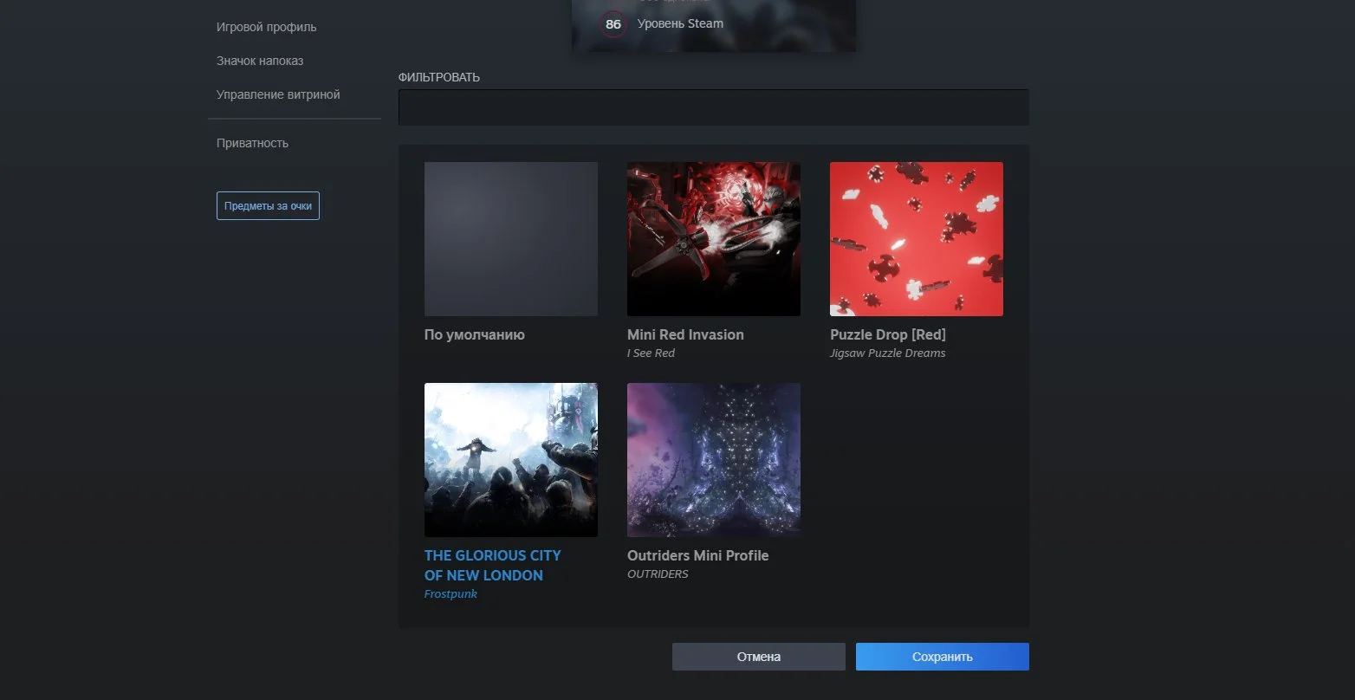Image resolution: width=1355 pixels, height=700 pixels.
Task: Open the Игровой профиль section
Action: [x=266, y=27]
